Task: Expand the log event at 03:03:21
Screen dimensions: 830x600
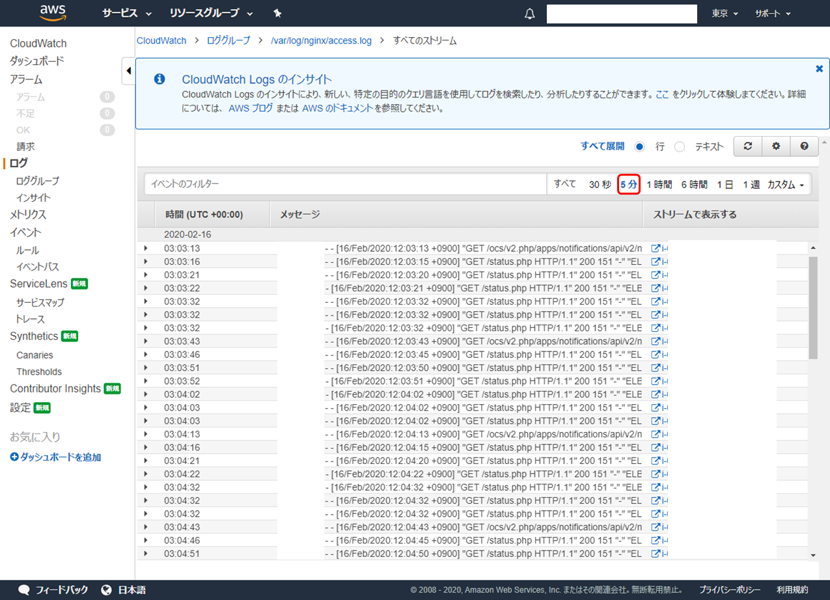Action: point(146,275)
